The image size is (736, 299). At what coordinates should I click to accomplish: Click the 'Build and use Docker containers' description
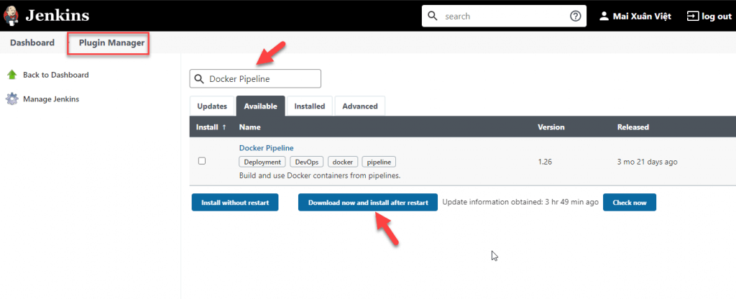320,176
